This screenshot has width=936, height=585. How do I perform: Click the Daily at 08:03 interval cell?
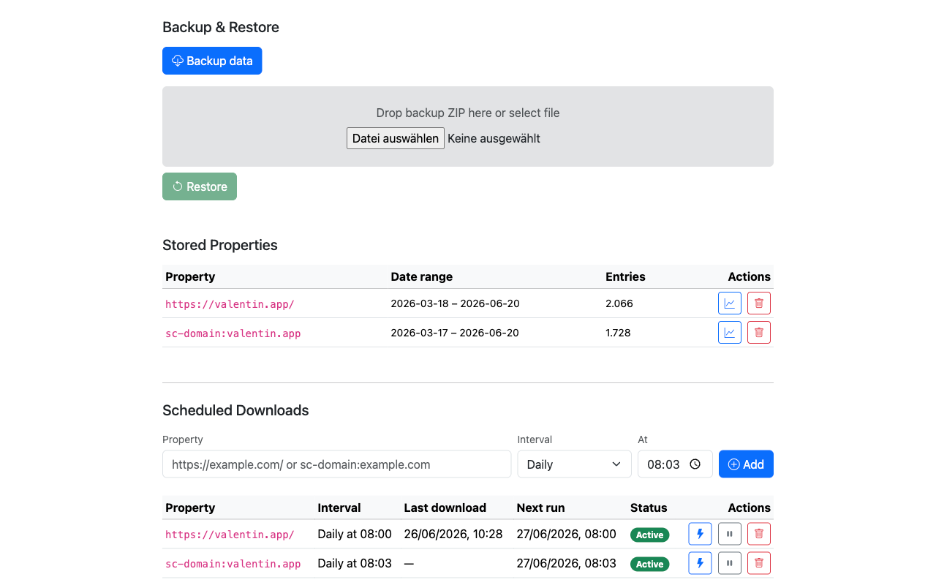coord(355,563)
